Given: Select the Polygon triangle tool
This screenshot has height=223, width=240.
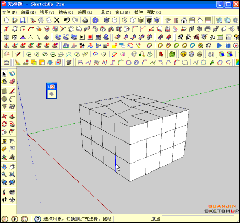Looking at the screenshot, I should tap(4, 106).
